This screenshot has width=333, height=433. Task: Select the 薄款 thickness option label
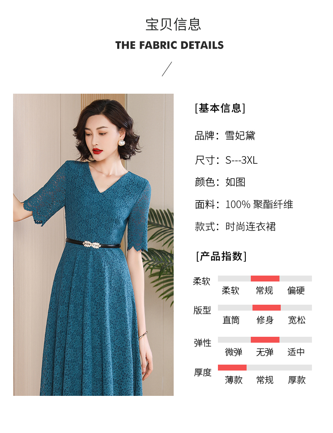coord(234,380)
